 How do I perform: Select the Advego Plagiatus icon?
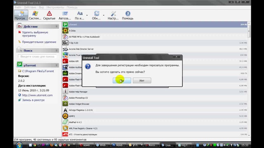65,110
